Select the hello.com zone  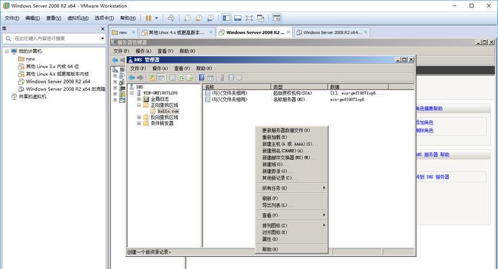click(x=168, y=112)
